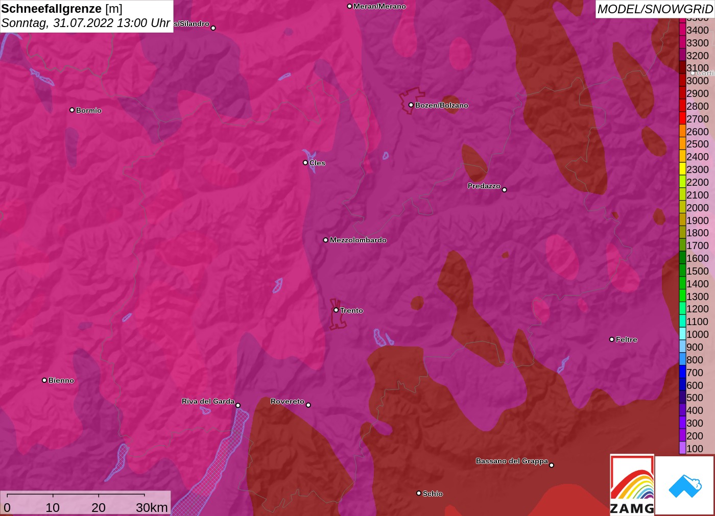Select the 1000 cyan legend swatch

(682, 334)
